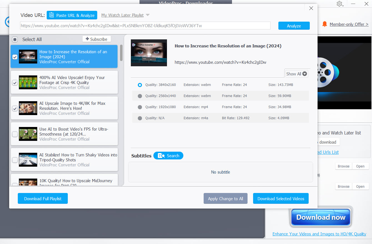
Task: Select the 1920x1080 mp4 quality option
Action: 140,107
